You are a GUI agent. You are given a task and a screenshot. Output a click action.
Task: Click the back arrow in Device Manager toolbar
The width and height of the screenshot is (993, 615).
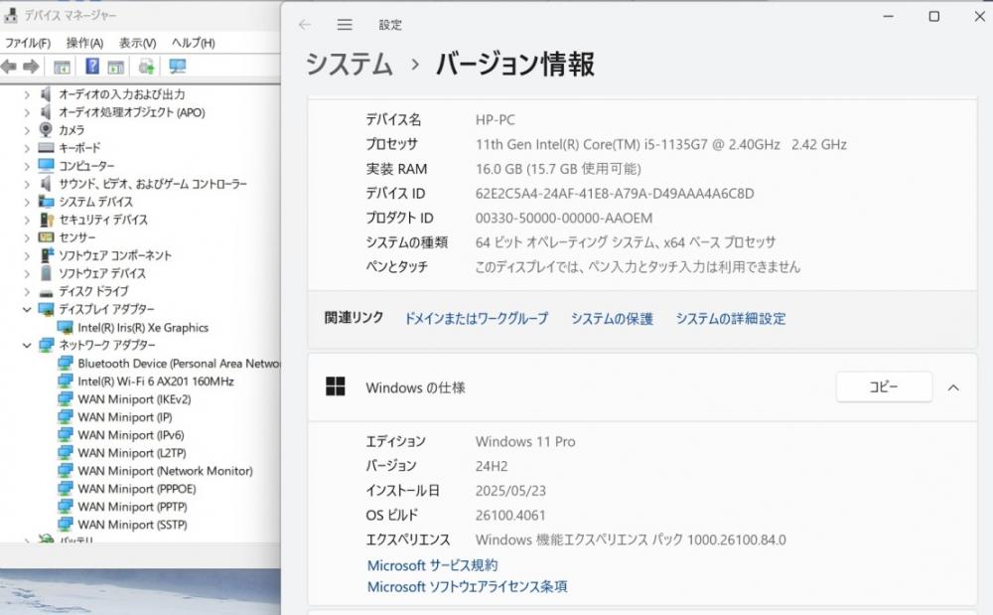tap(8, 67)
